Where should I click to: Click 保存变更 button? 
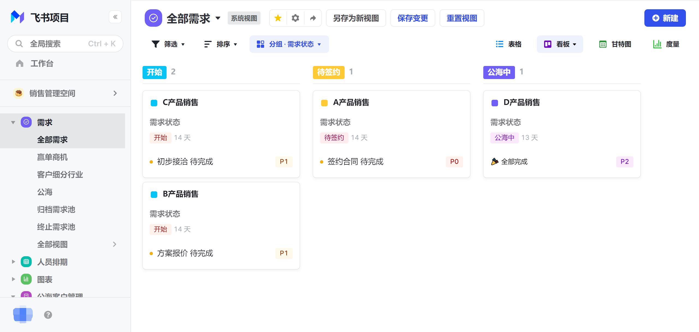[x=413, y=18]
